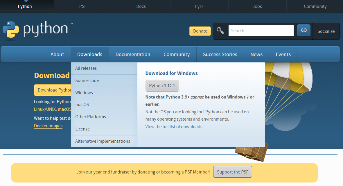Open License from Downloads submenu
343x186 pixels.
(x=104, y=129)
